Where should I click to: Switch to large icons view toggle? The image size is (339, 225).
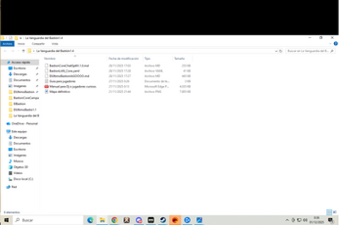[x=335, y=212]
